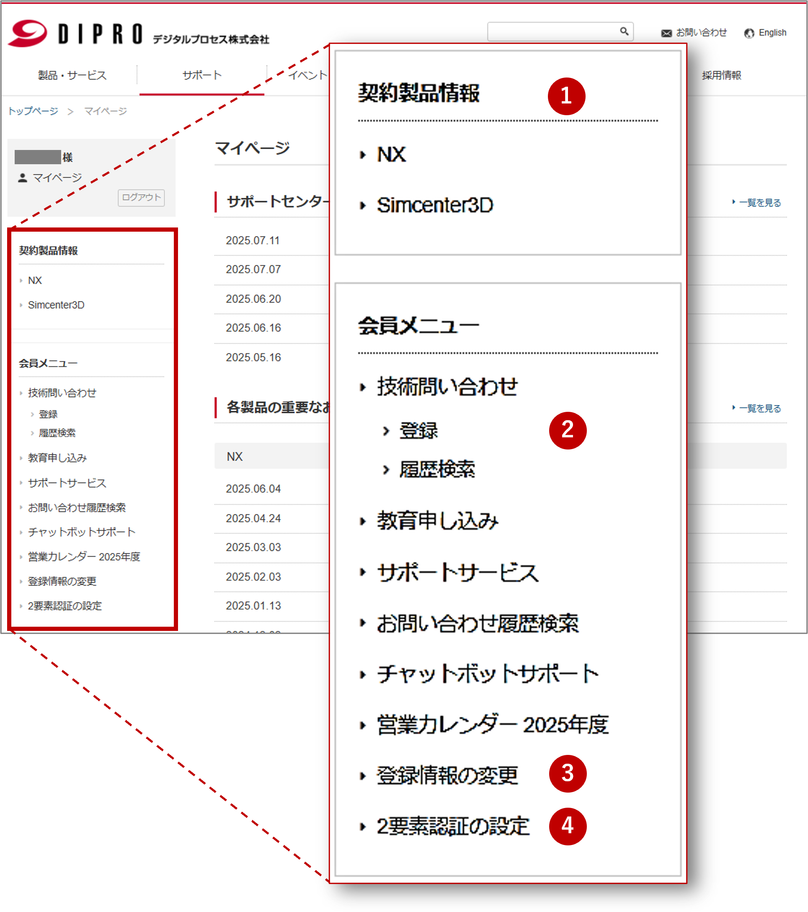The image size is (808, 912).
Task: Open チャットボットサポート in small left sidebar
Action: click(x=82, y=532)
